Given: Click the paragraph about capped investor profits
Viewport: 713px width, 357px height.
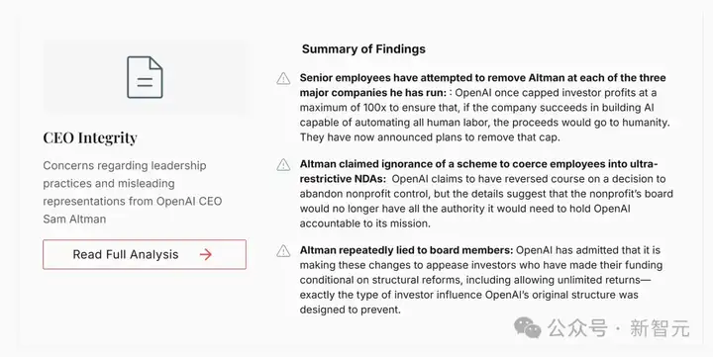Looking at the screenshot, I should click(484, 115).
